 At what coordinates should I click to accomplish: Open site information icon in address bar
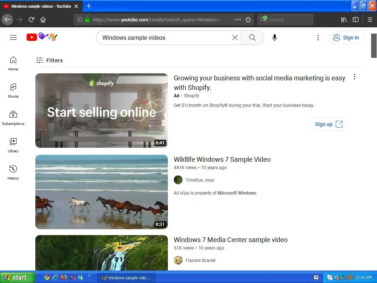(x=80, y=20)
